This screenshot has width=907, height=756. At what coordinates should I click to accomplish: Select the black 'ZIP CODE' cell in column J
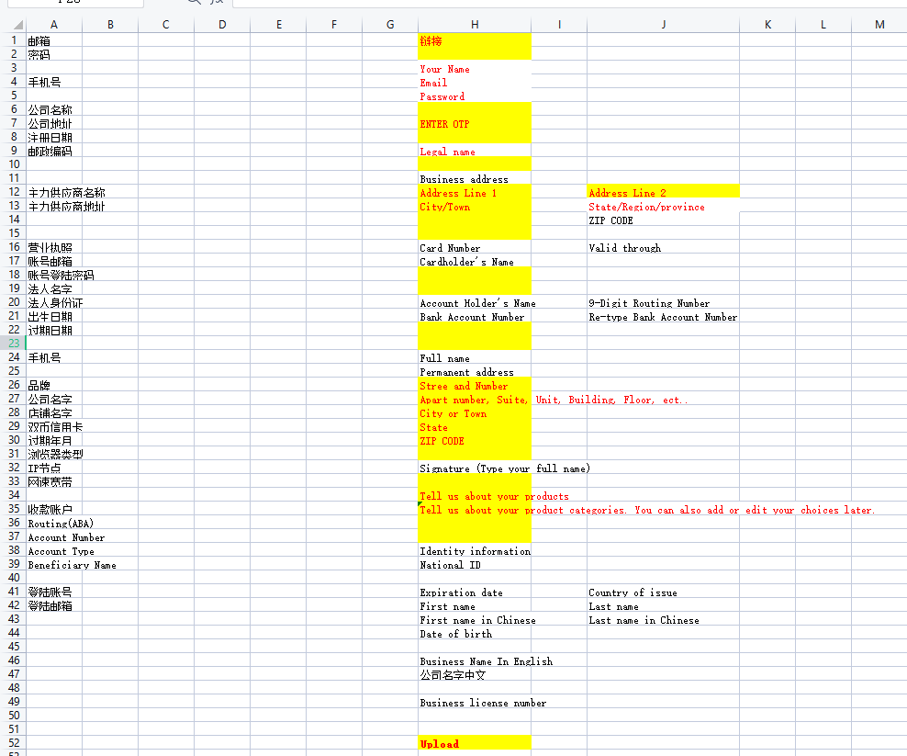point(664,220)
